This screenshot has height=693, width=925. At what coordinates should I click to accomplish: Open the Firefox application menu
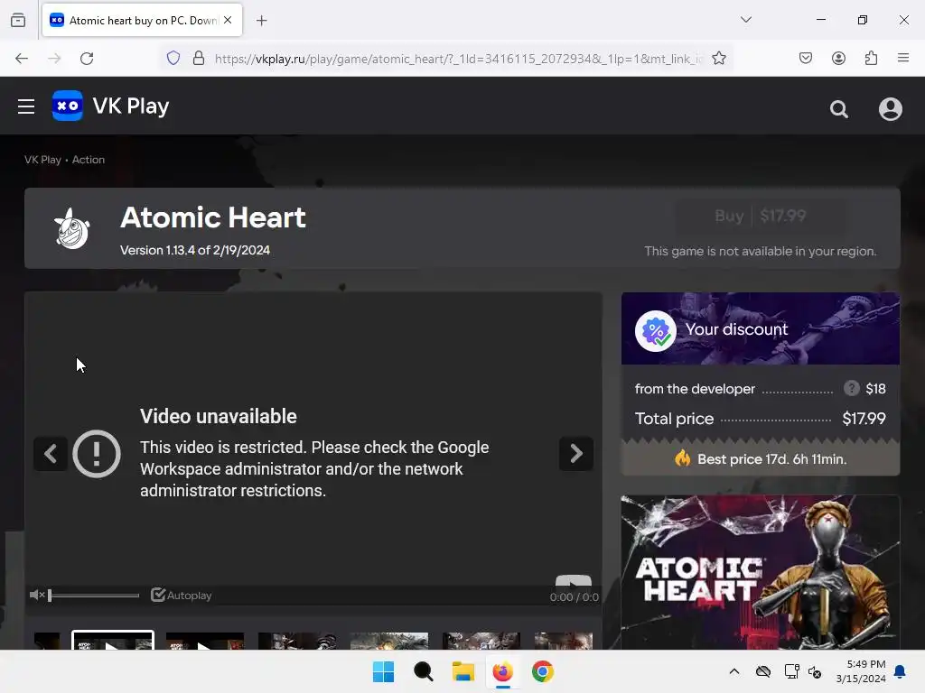(x=903, y=58)
